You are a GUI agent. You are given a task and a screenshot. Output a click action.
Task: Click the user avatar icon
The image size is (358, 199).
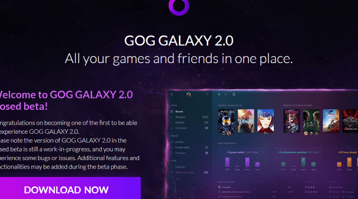(189, 94)
